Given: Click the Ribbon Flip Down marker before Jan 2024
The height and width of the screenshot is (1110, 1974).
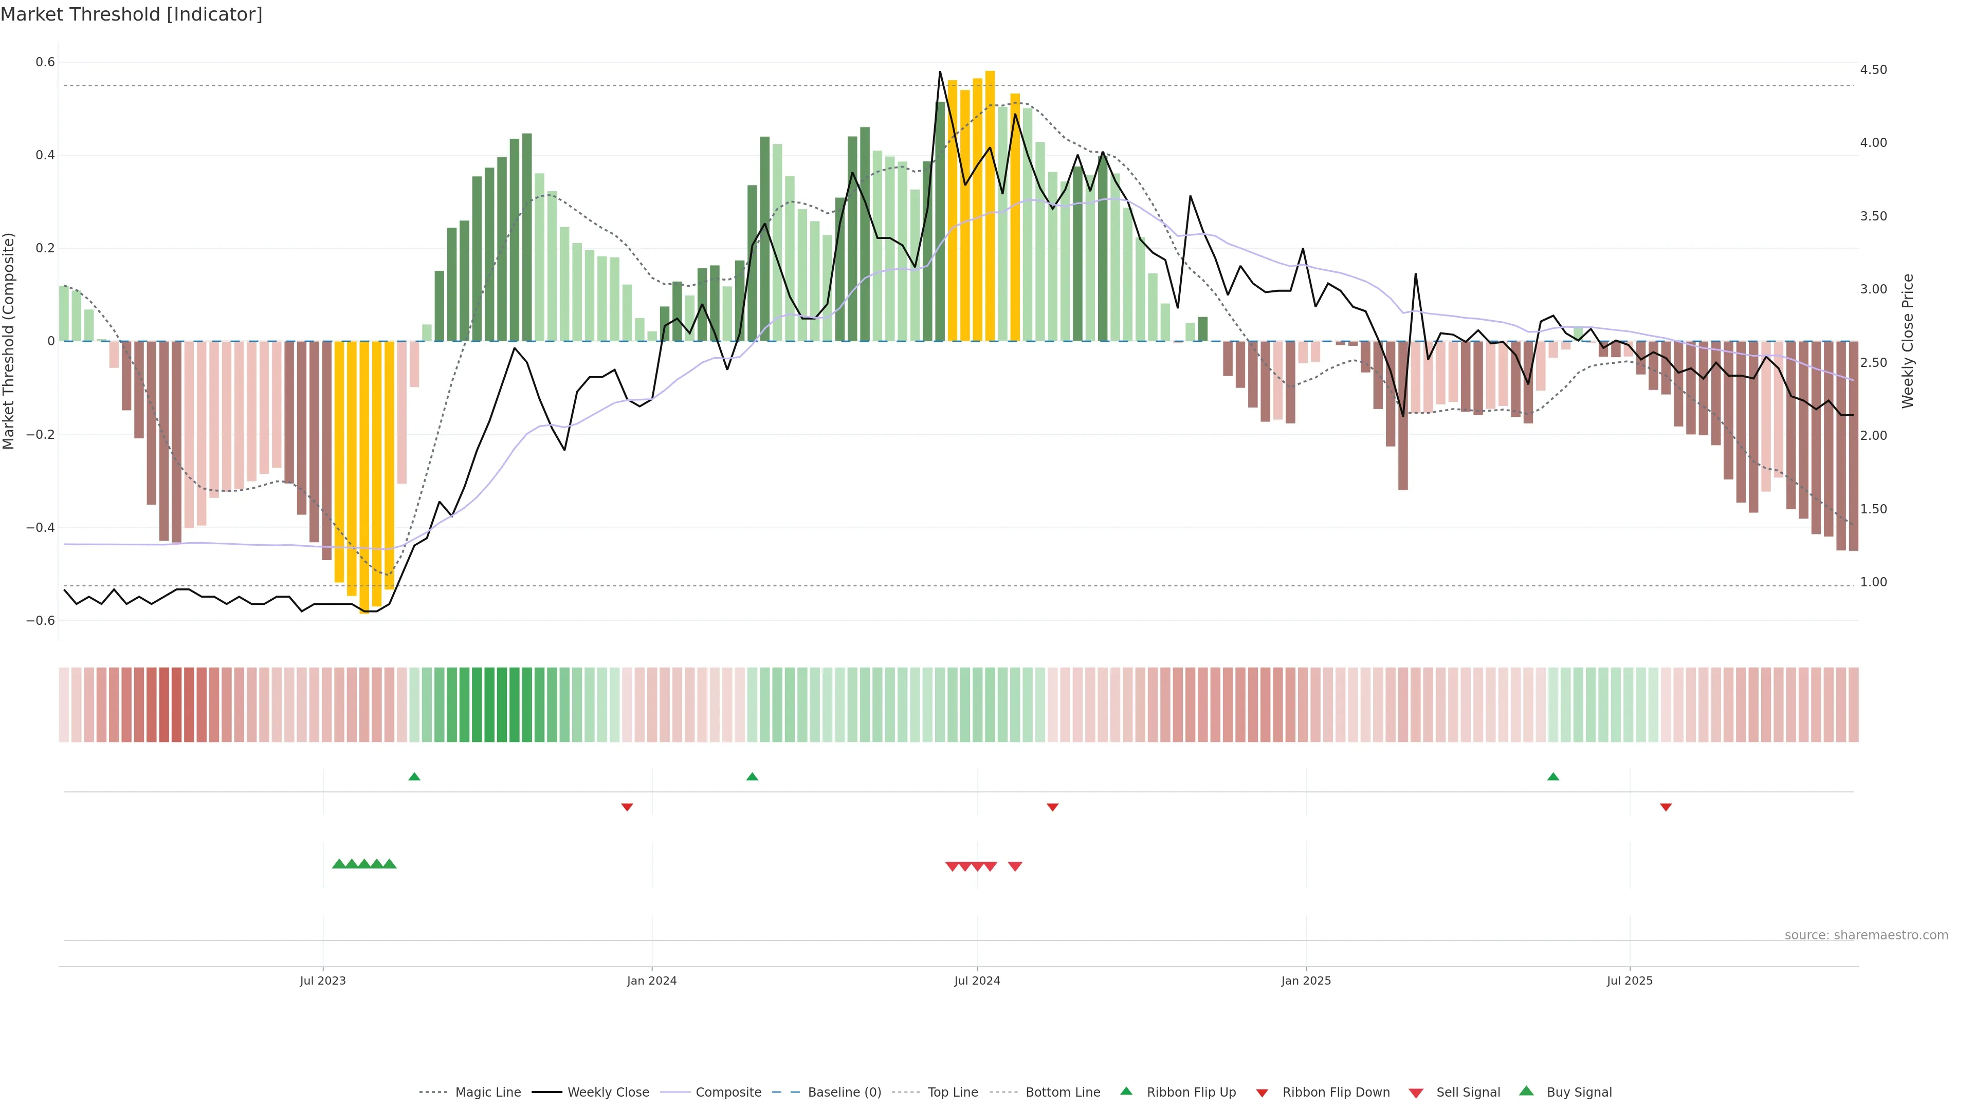Looking at the screenshot, I should 627,807.
